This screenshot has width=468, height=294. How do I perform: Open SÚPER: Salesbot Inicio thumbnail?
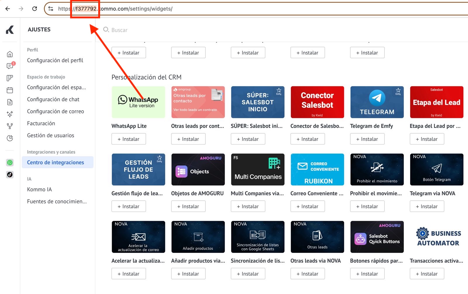258,102
